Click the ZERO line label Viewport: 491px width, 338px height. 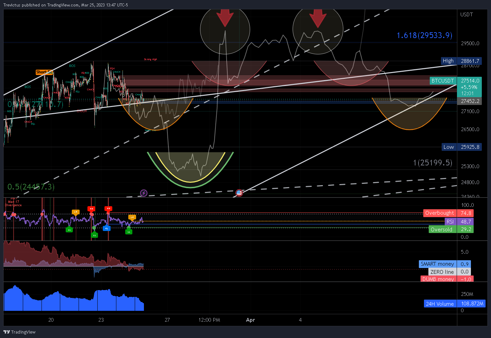tap(442, 272)
